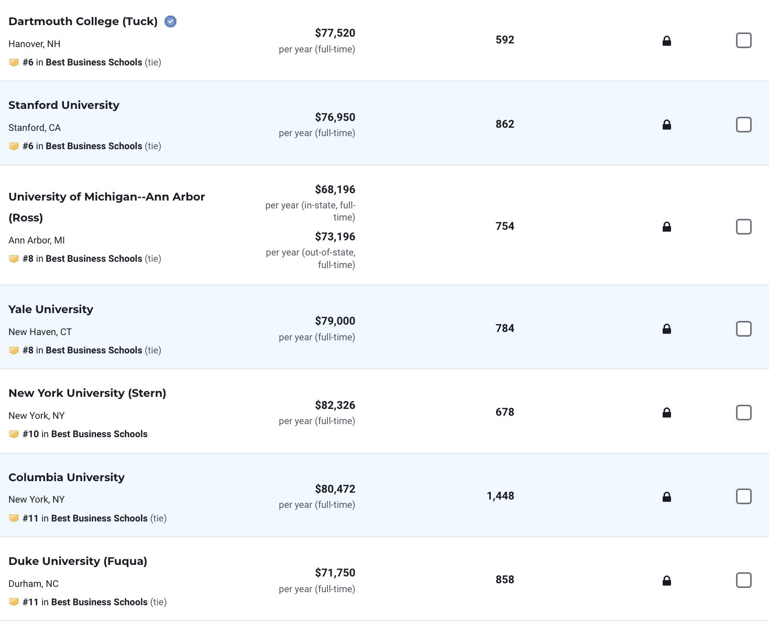Image resolution: width=769 pixels, height=622 pixels.
Task: Select the Stanford University compare checkbox
Action: click(743, 125)
